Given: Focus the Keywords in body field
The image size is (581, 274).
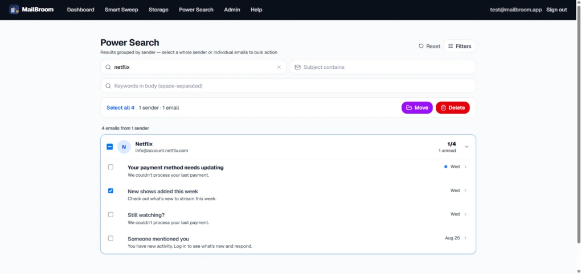Looking at the screenshot, I should click(x=288, y=86).
